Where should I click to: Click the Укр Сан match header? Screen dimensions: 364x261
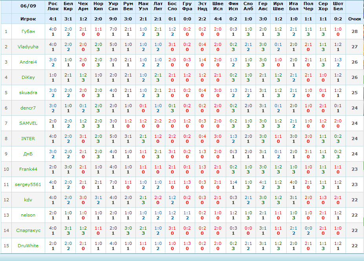113,6
